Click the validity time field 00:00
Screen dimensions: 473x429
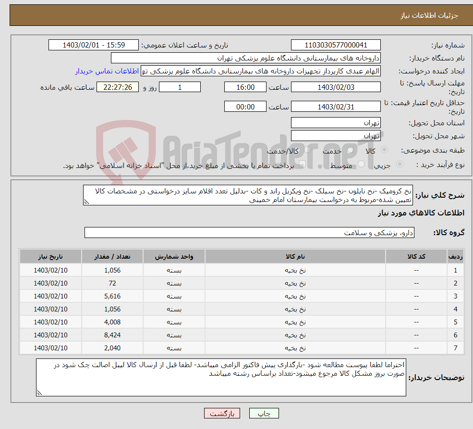coord(245,107)
